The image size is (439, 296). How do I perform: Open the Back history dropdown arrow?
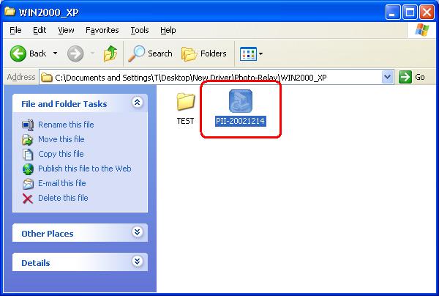coord(55,53)
